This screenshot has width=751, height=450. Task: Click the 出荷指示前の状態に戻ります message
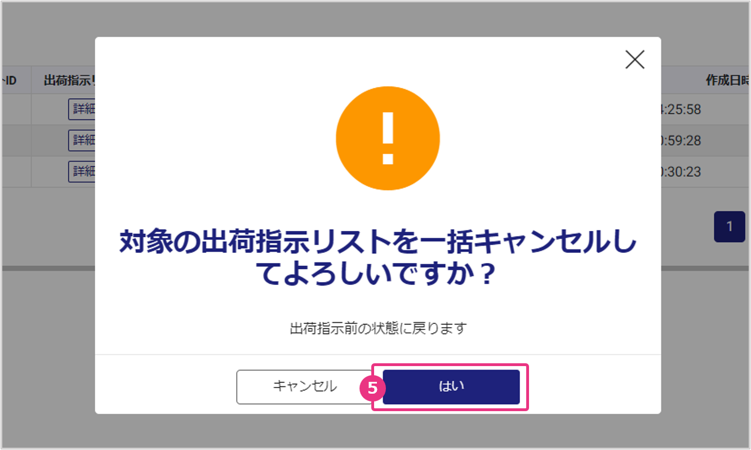pos(378,328)
